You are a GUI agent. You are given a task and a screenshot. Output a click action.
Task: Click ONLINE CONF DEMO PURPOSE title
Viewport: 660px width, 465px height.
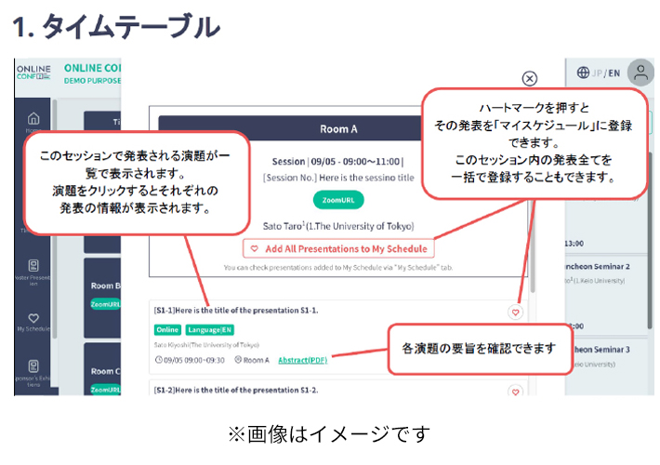[92, 73]
